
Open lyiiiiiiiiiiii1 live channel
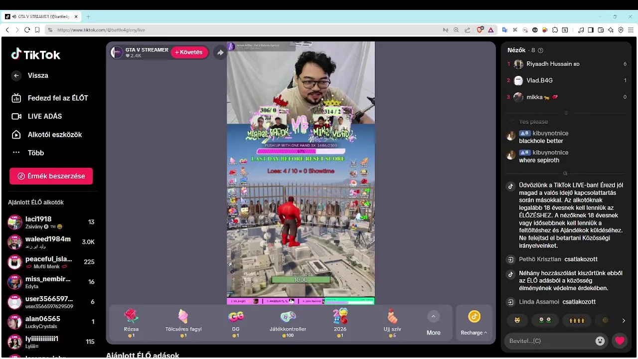(51, 342)
